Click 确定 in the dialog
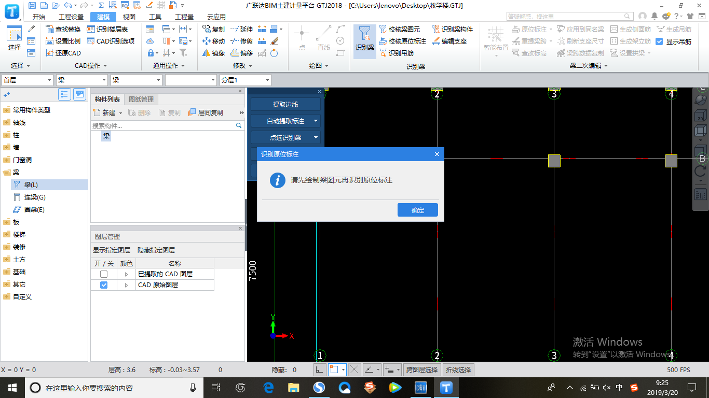The image size is (709, 398). [x=418, y=210]
